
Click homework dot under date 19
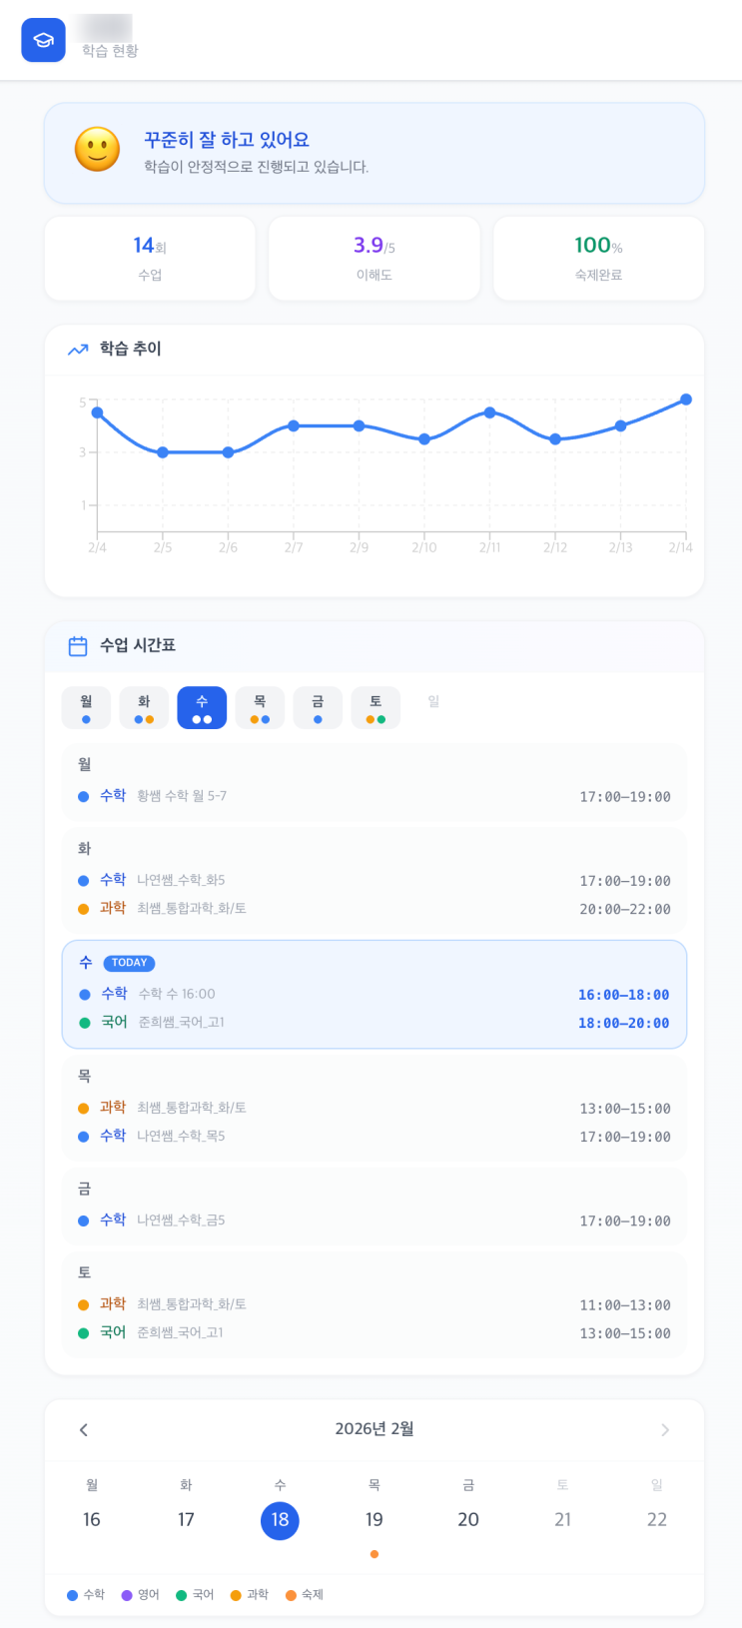click(x=374, y=1554)
